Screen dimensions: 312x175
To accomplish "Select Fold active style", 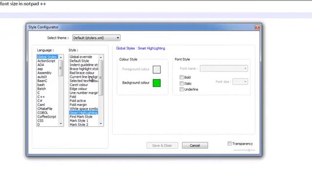I will 78,101.
